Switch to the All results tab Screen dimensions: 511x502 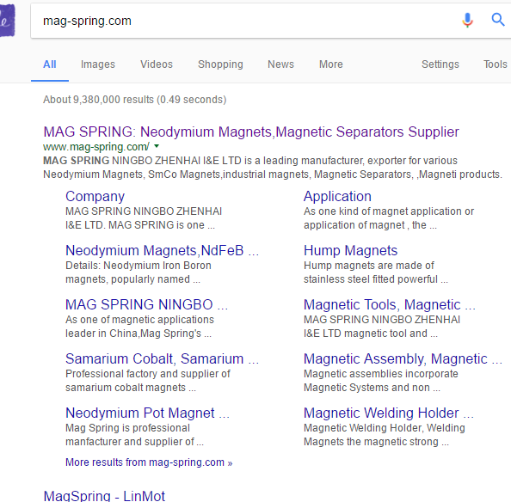pyautogui.click(x=50, y=64)
